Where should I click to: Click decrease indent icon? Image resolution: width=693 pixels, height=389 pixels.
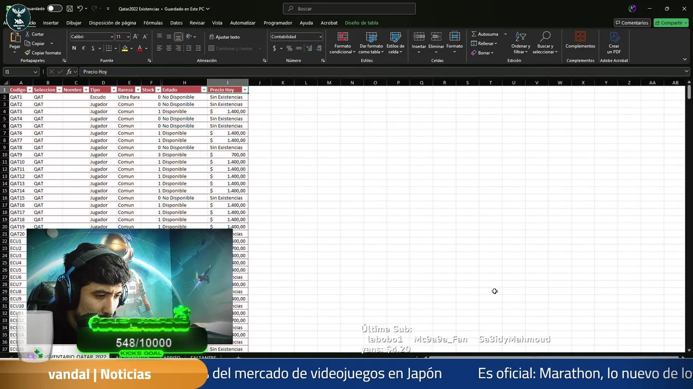(189, 48)
